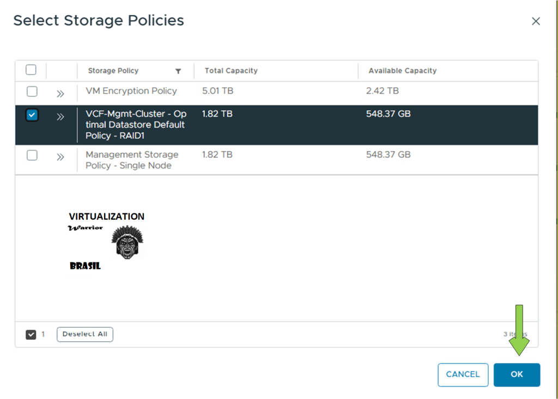
Task: Close the Select Storage Policies dialog
Action: click(536, 21)
